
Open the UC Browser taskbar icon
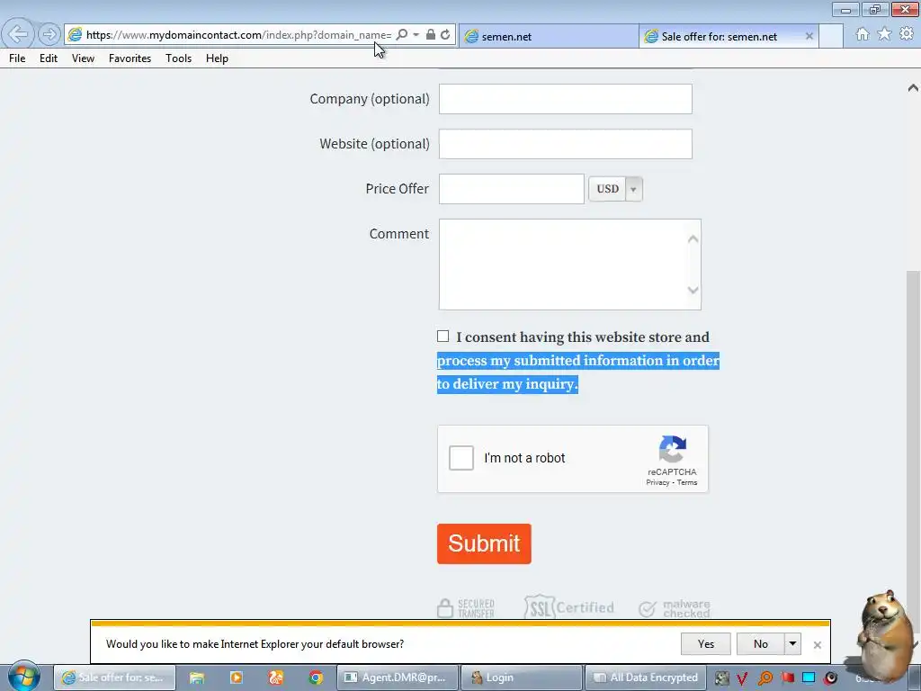click(x=276, y=678)
